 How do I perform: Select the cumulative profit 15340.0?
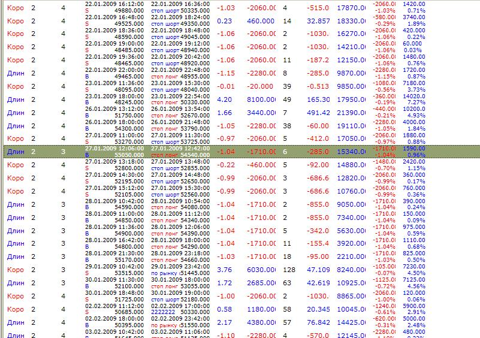tap(351, 152)
